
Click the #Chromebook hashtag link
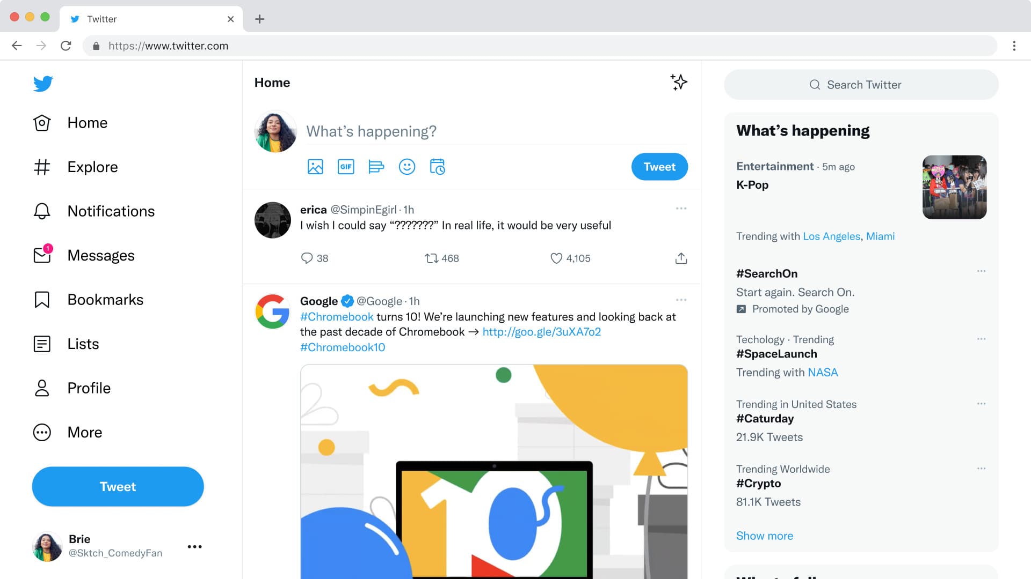pos(336,316)
